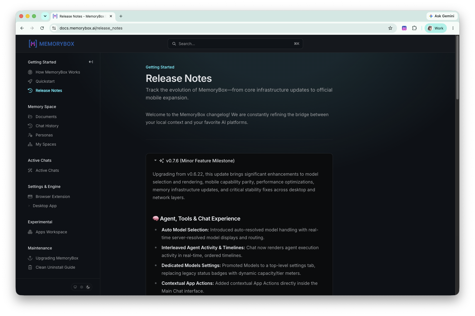
Task: Click the page vertical scrollbar
Action: (457, 68)
